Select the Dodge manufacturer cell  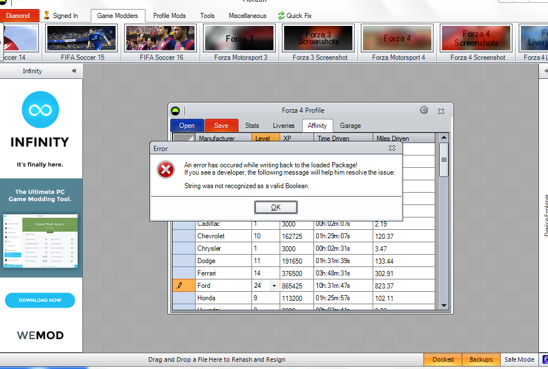tap(223, 261)
